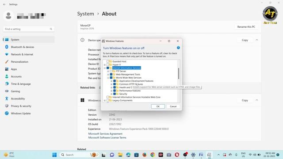Screen dimensions: 283x159
Task: Open help in the Windows Features dialog
Action: tap(178, 48)
